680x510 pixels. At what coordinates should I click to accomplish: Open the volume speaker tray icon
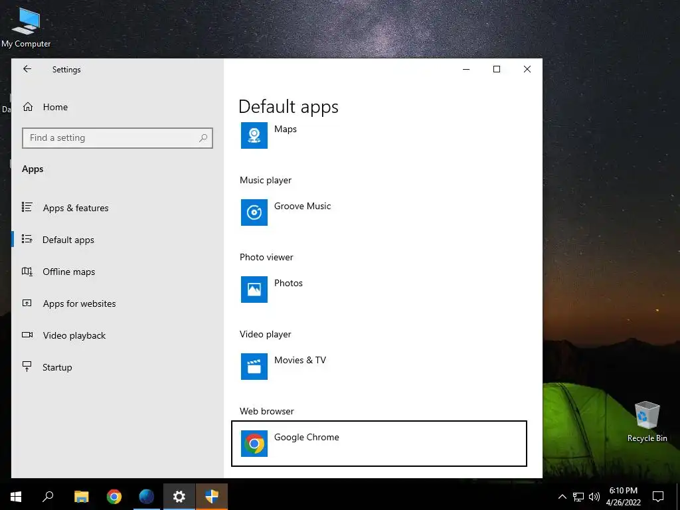point(594,497)
